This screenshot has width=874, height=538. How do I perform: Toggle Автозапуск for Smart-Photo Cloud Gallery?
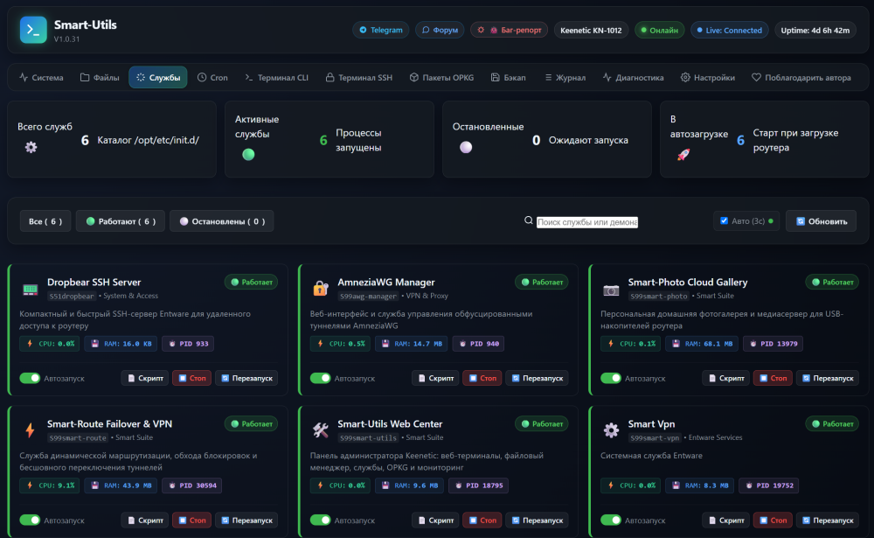(x=611, y=378)
